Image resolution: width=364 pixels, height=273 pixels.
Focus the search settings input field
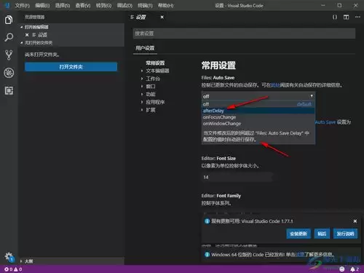(244, 33)
